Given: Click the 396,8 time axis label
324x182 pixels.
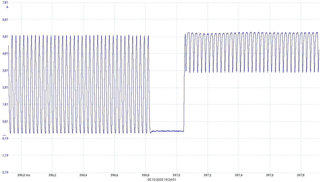Looking at the screenshot, I should [146, 175].
